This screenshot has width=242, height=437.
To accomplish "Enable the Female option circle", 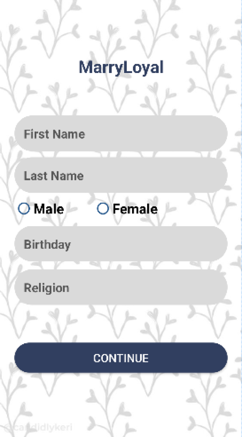I will pyautogui.click(x=103, y=209).
